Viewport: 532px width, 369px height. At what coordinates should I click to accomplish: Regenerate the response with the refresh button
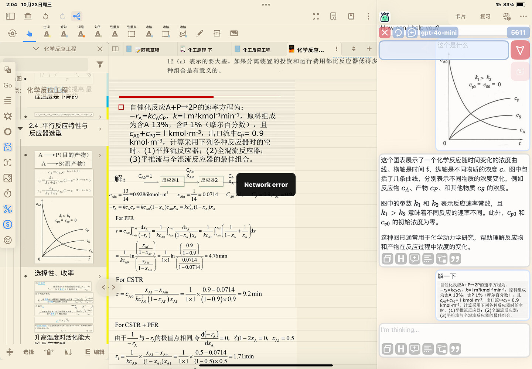pyautogui.click(x=398, y=32)
